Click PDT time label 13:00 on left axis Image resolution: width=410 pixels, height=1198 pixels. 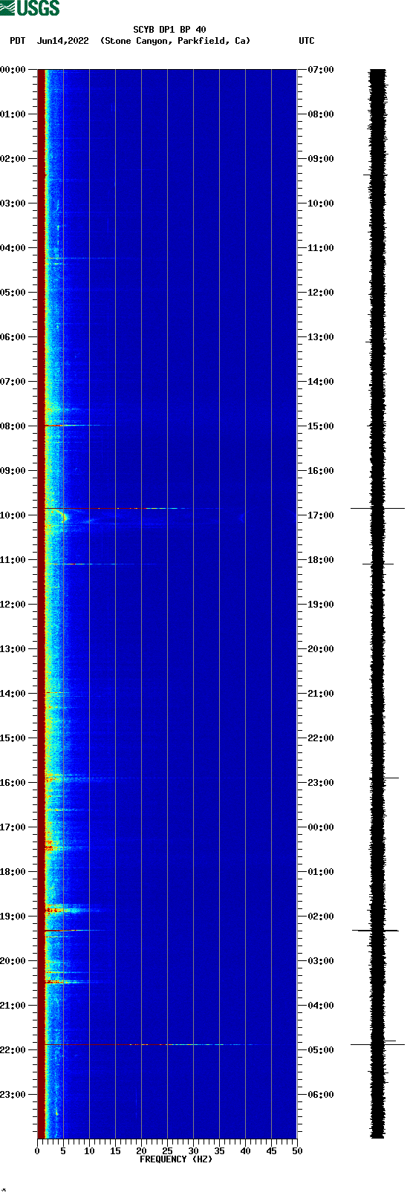13,649
